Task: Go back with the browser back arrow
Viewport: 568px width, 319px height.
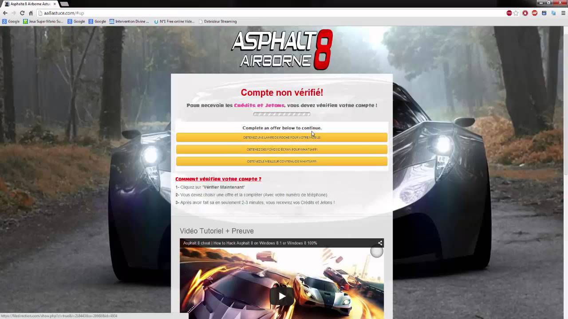Action: 5,13
